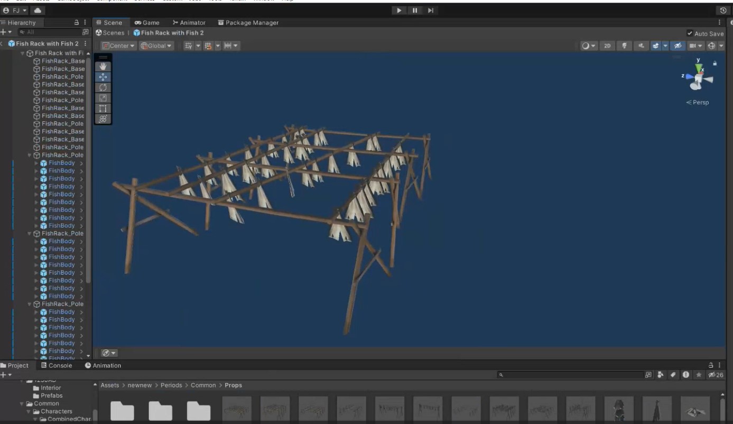Click the Pause button
The image size is (733, 424).
click(x=415, y=11)
